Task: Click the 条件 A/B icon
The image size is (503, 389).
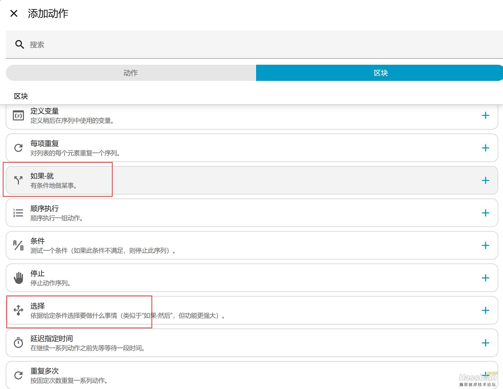Action: (18, 245)
